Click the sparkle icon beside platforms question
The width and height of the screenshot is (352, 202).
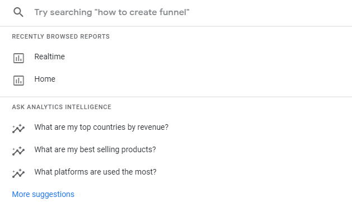18,173
